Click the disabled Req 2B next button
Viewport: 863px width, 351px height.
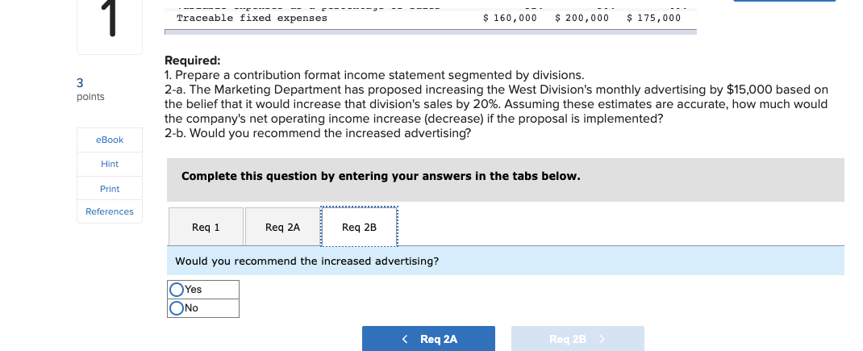pyautogui.click(x=577, y=339)
